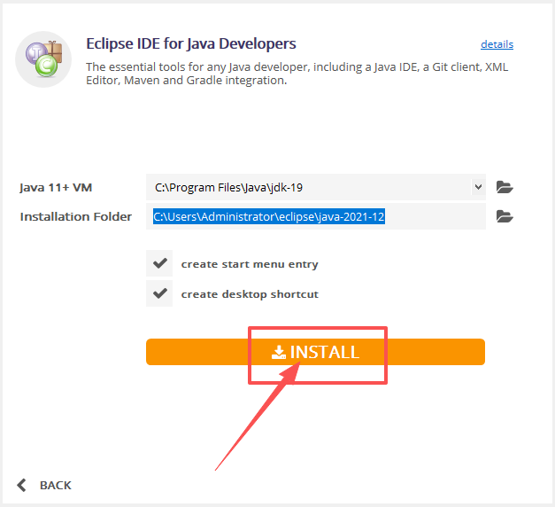Browse for the Java VM folder using its folder icon

(505, 187)
